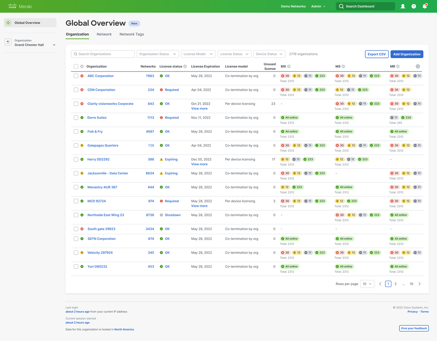Click the Global Overview sidebar icon
This screenshot has width=437, height=341.
[x=8, y=23]
